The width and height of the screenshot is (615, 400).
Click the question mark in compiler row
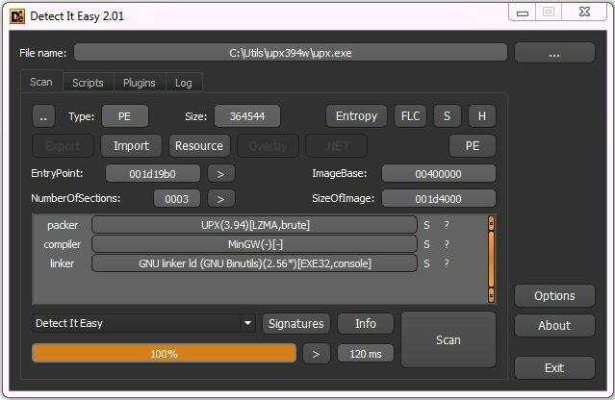[x=447, y=244]
